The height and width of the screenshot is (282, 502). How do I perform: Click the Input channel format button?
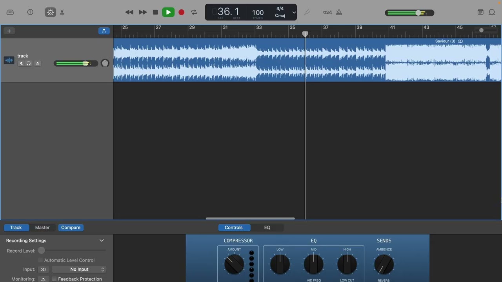(43, 269)
